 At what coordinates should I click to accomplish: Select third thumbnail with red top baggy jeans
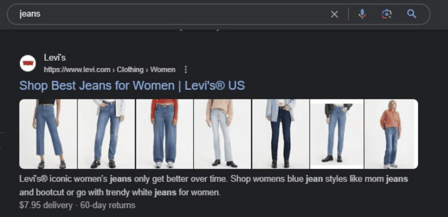click(164, 134)
